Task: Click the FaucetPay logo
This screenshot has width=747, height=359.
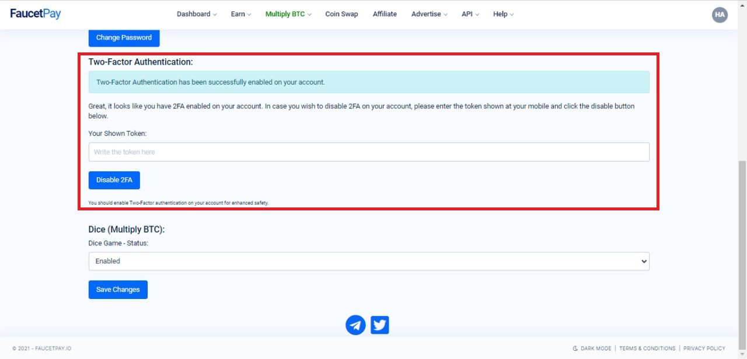Action: point(36,14)
